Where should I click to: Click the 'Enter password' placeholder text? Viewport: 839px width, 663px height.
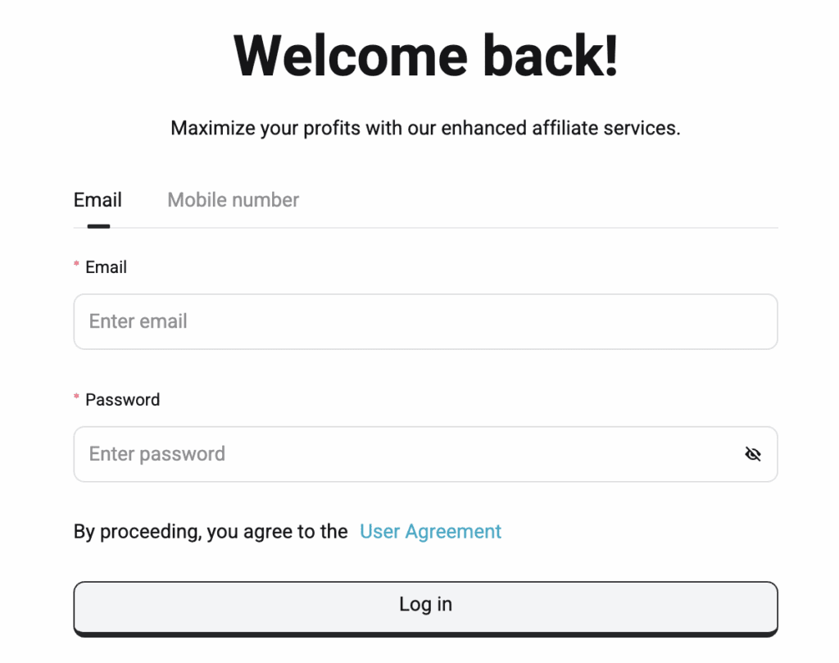pyautogui.click(x=157, y=454)
